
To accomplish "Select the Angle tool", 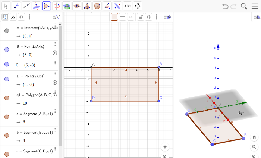I will tap(107, 6).
